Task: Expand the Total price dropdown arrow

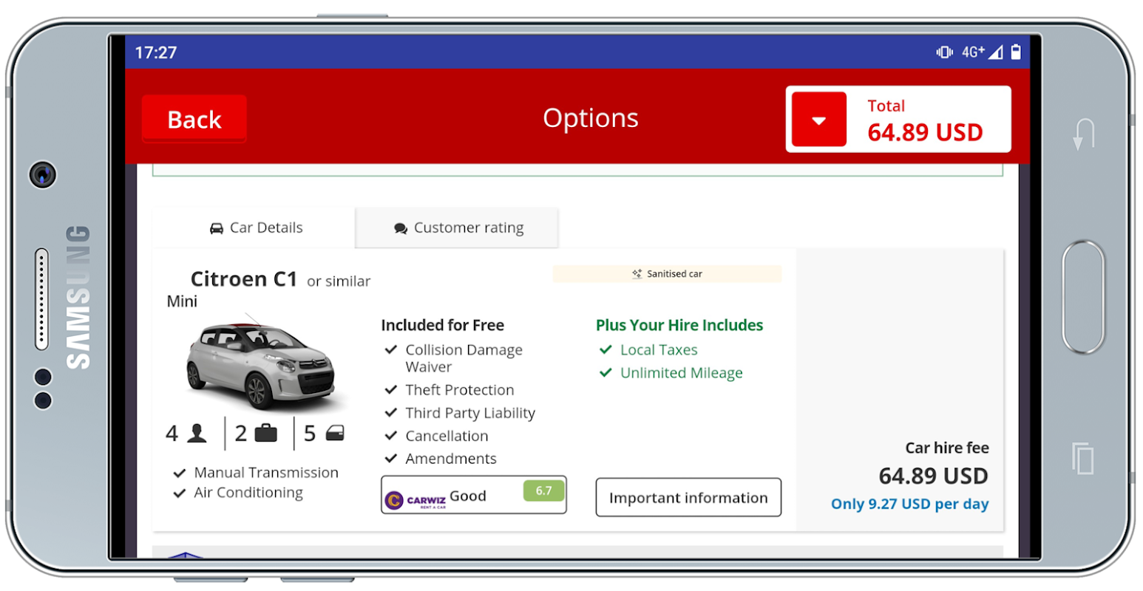Action: (x=818, y=120)
